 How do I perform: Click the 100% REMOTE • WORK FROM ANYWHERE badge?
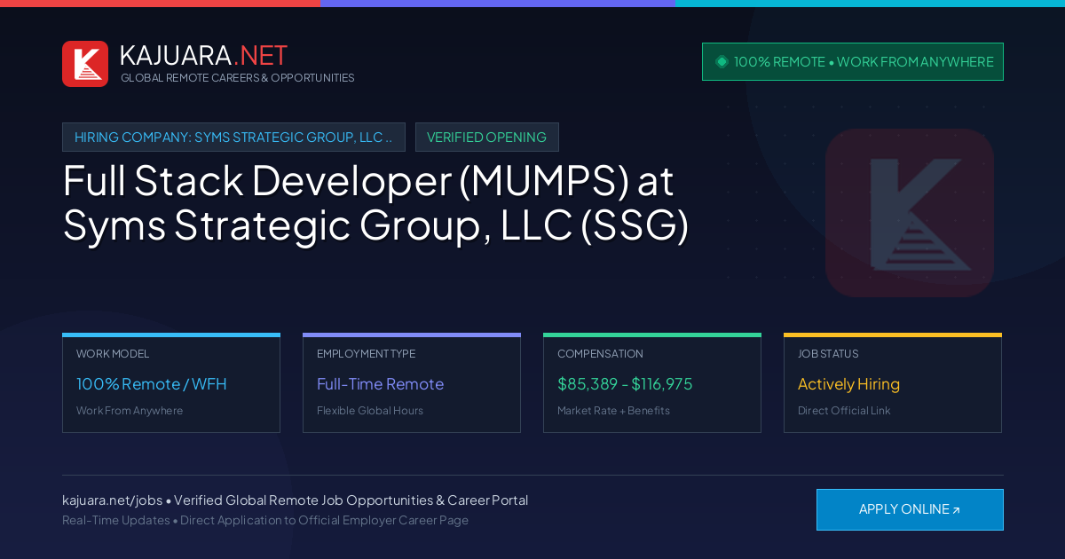click(853, 61)
